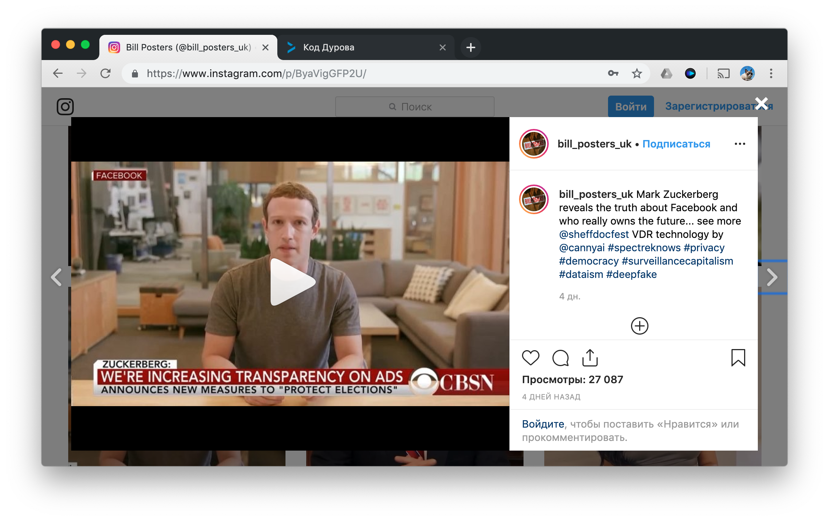Reload the page
This screenshot has width=829, height=521.
click(x=106, y=73)
